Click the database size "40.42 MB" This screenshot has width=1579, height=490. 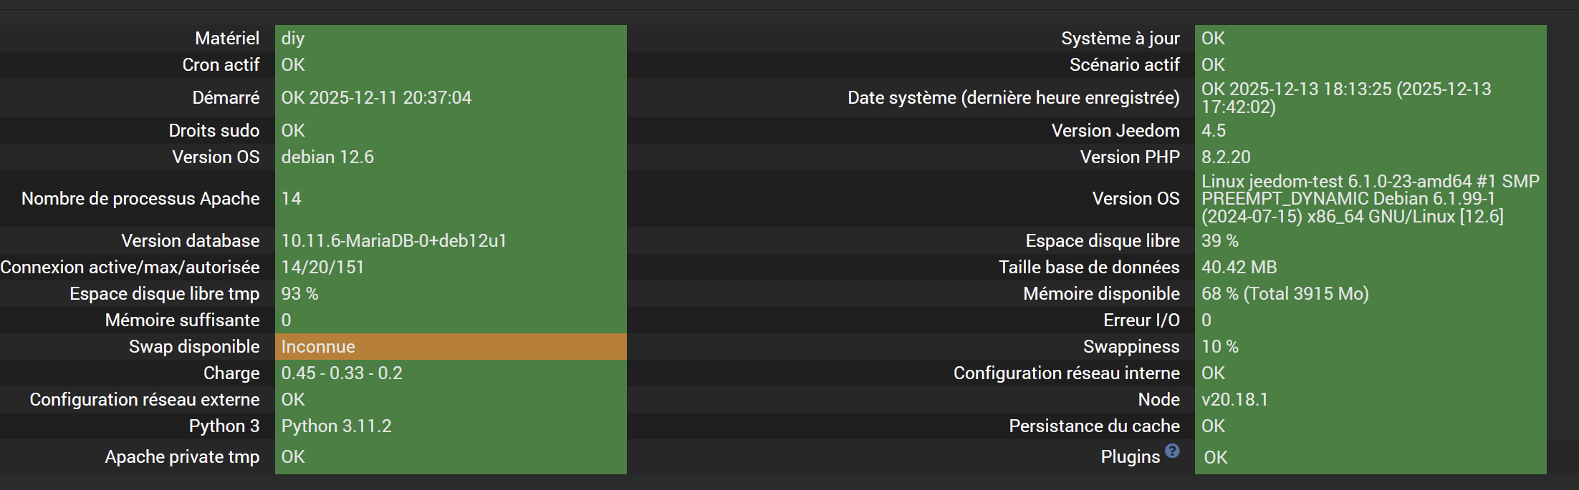[x=1239, y=268]
